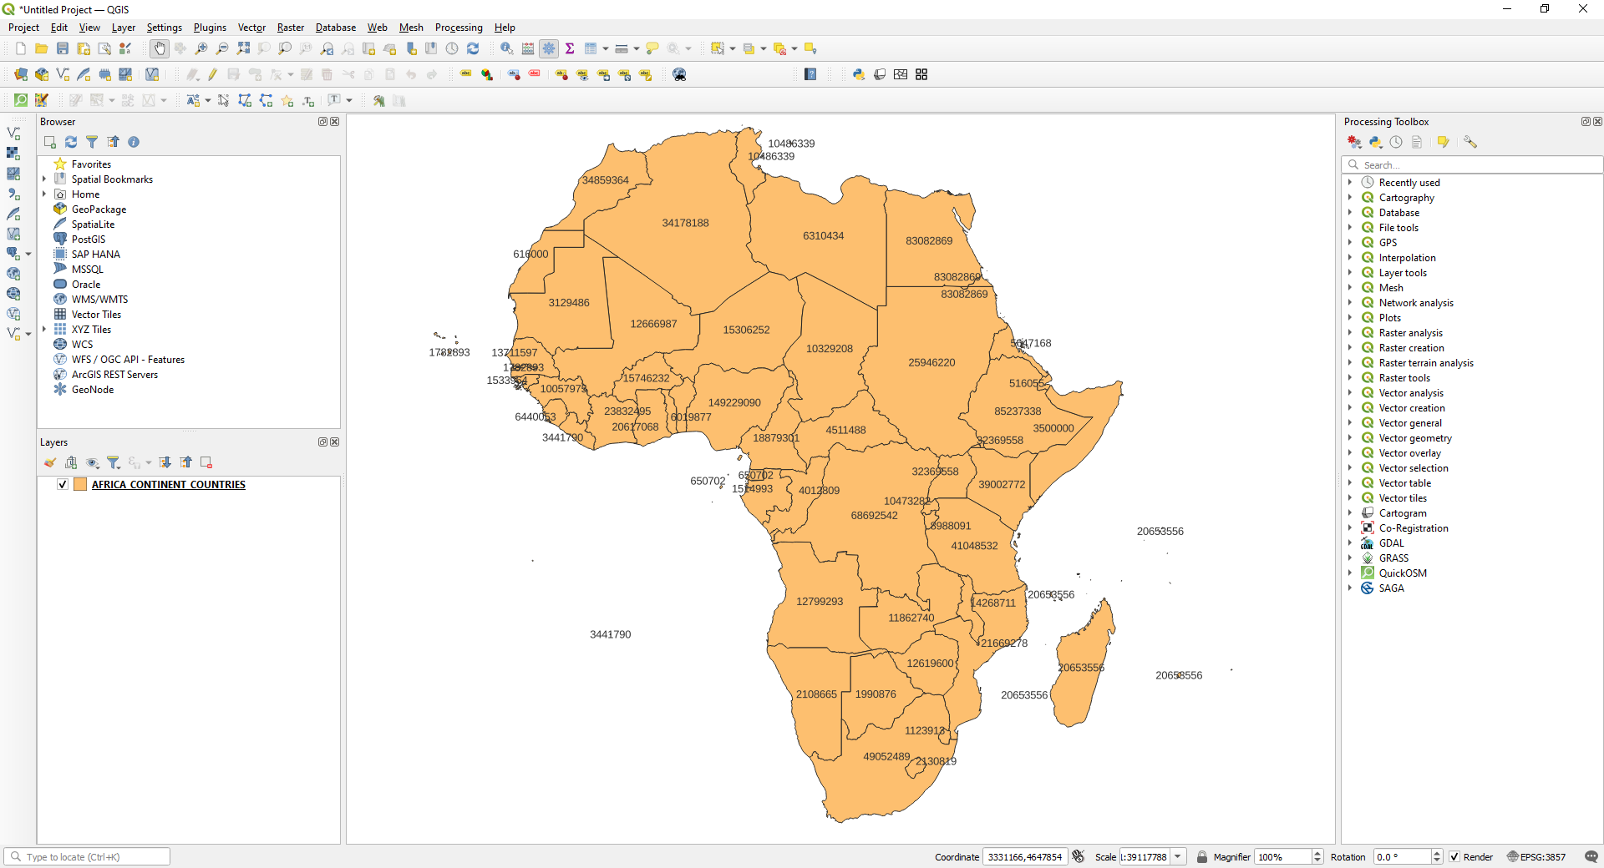Select the QuickOSM provider in toolbox

tap(1403, 573)
